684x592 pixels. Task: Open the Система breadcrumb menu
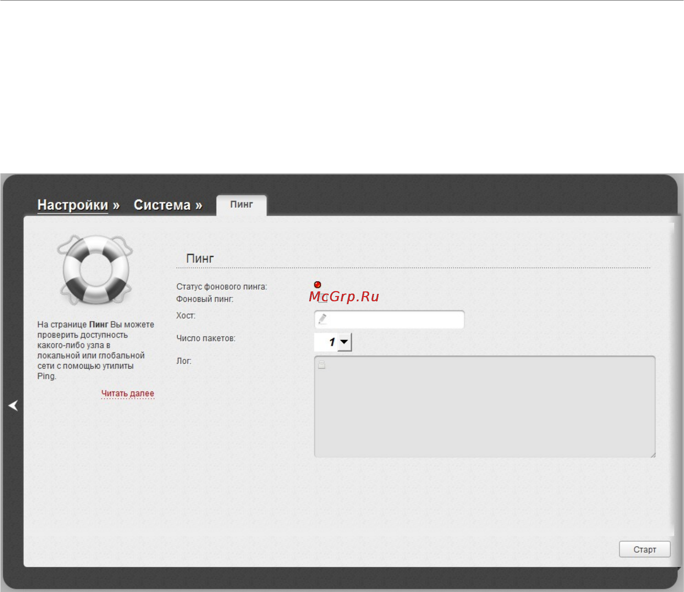point(168,205)
